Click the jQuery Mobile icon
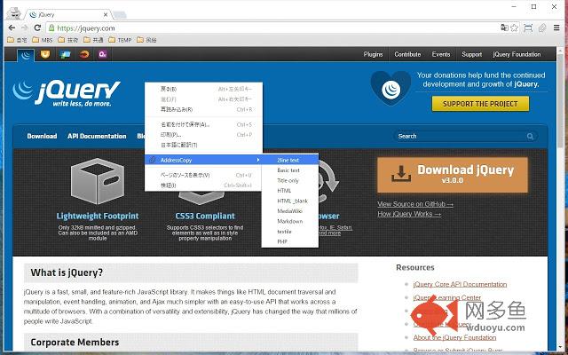568x355 pixels. 65,54
